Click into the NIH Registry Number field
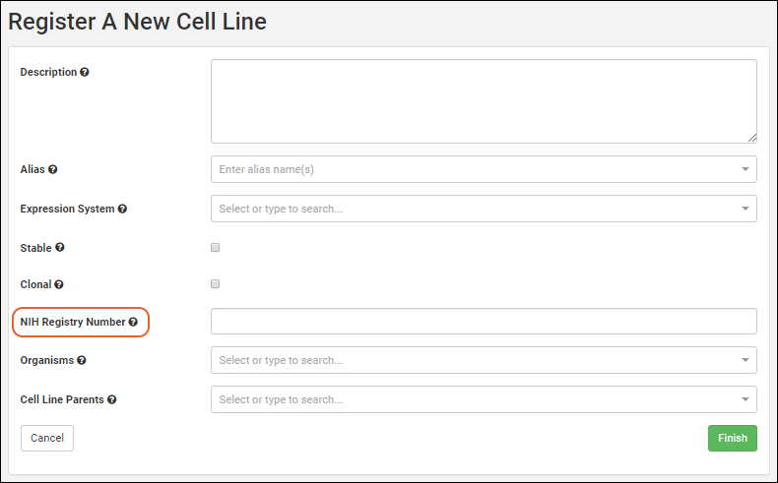The height and width of the screenshot is (483, 778). tap(484, 322)
